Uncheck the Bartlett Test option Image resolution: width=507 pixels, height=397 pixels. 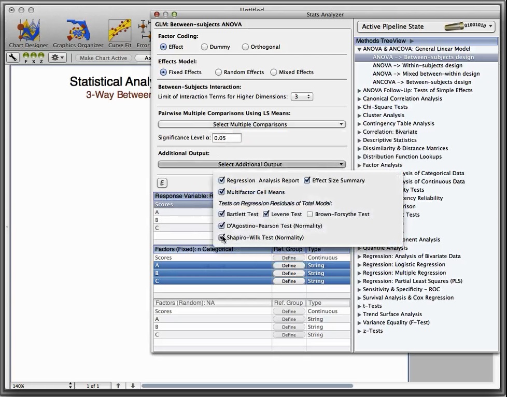click(221, 214)
